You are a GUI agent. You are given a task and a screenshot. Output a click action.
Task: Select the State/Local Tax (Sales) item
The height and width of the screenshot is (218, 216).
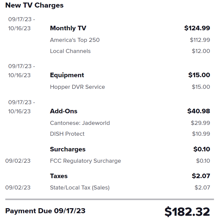80,188
